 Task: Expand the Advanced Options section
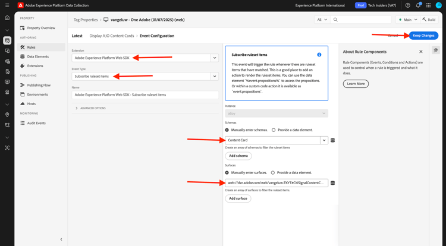pos(77,108)
